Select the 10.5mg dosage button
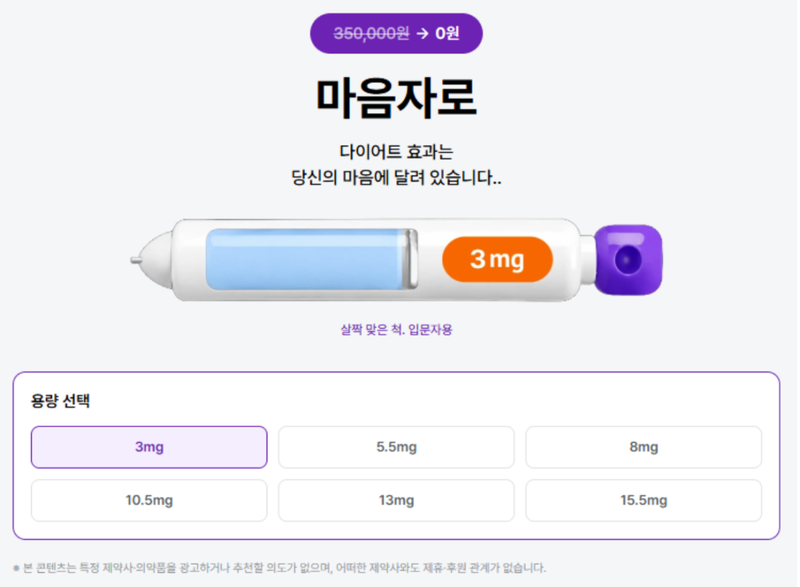The width and height of the screenshot is (800, 587). [149, 500]
